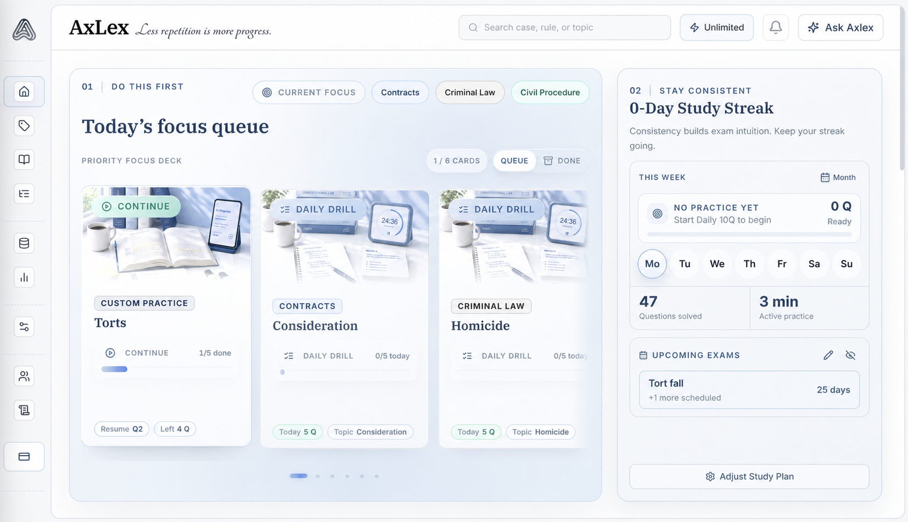Focus the search case, rule, or topic field
Screen dimensions: 908x522
[x=564, y=27]
